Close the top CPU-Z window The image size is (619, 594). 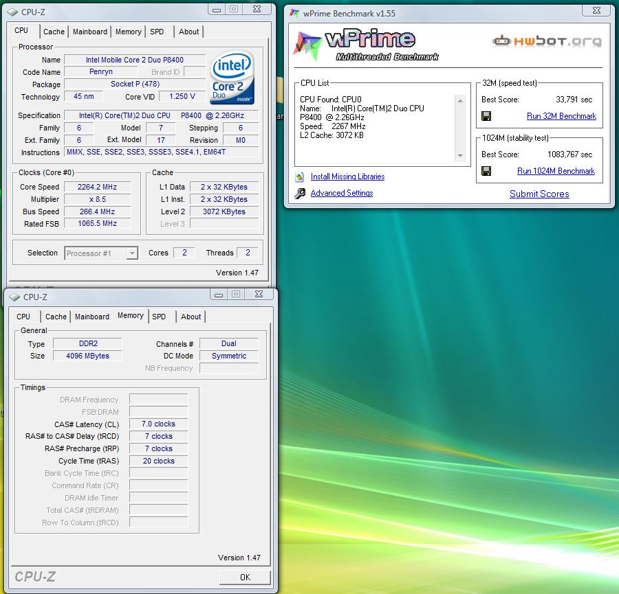coord(257,9)
